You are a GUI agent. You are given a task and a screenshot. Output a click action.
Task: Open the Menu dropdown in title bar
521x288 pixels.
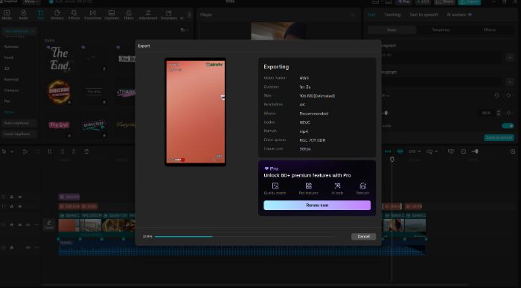pyautogui.click(x=31, y=1)
